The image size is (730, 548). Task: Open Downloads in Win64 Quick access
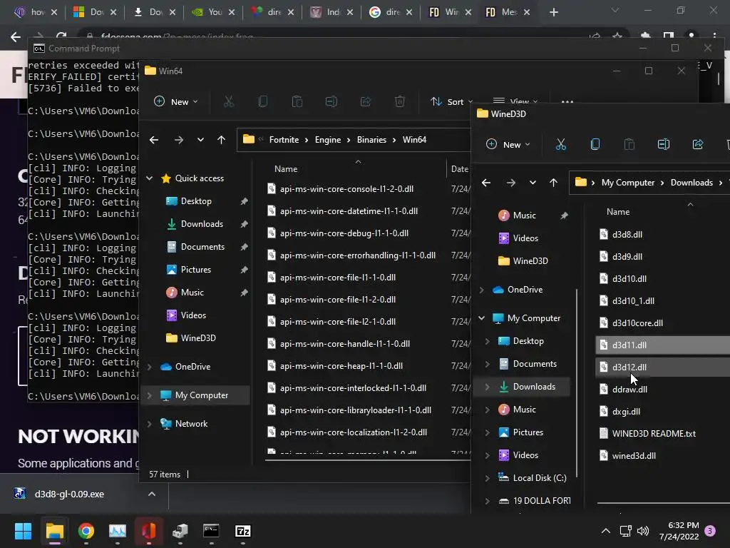point(202,224)
